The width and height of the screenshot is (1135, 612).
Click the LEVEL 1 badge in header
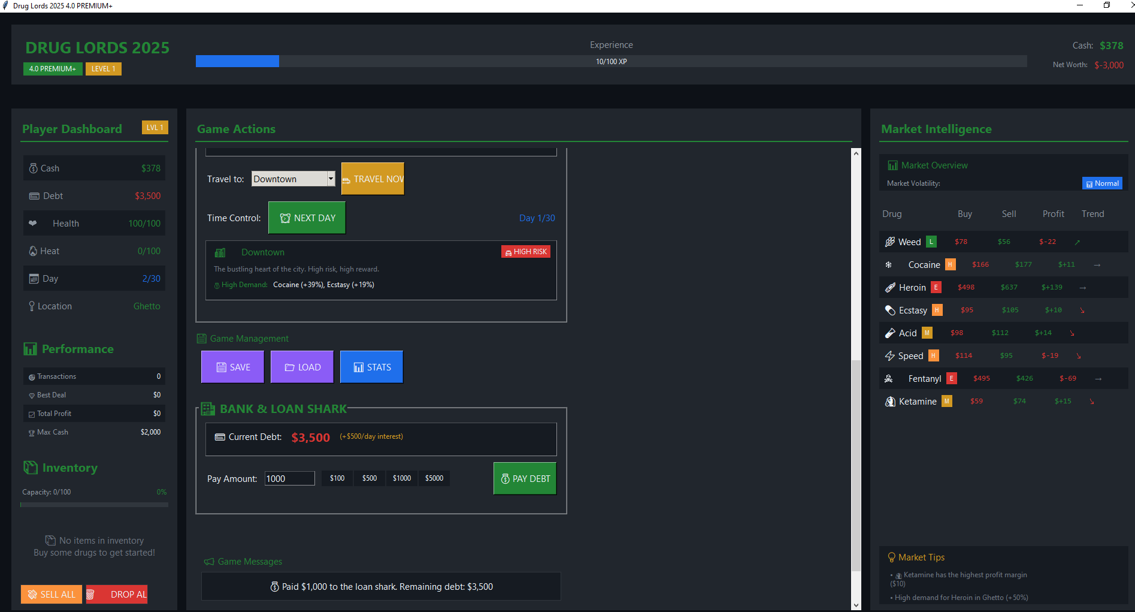coord(104,69)
